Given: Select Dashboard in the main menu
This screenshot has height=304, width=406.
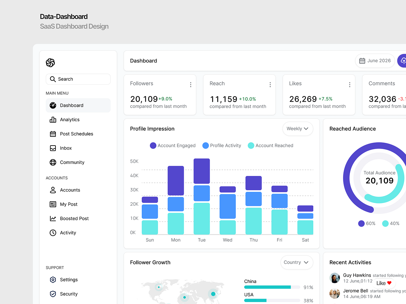Looking at the screenshot, I should pyautogui.click(x=72, y=105).
